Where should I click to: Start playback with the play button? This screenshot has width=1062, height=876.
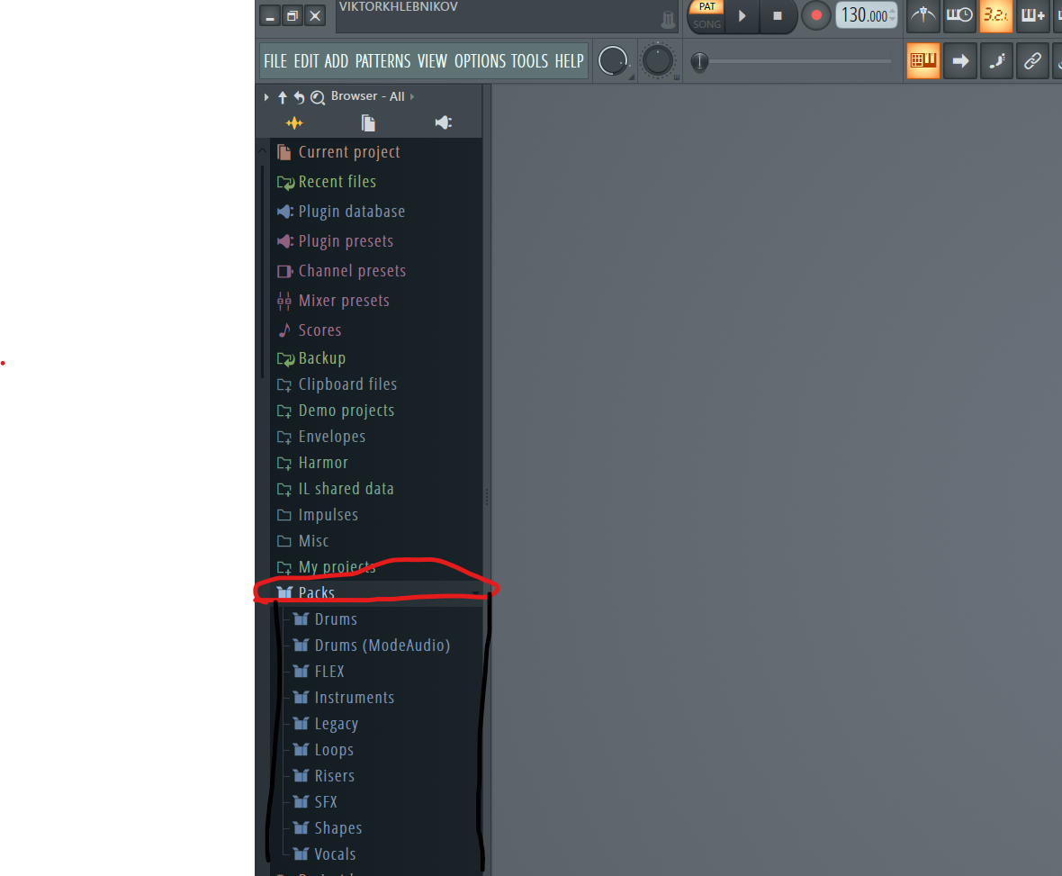(x=742, y=15)
